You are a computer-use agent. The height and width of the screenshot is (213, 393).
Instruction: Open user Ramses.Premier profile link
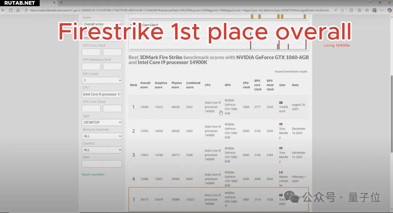tap(283, 181)
